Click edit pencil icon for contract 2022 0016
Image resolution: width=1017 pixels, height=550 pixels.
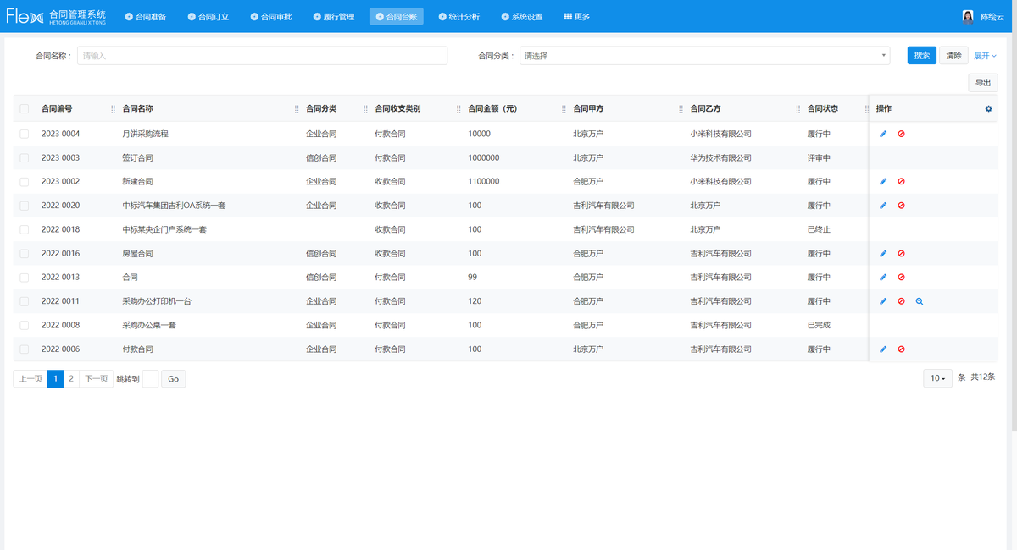pyautogui.click(x=883, y=253)
